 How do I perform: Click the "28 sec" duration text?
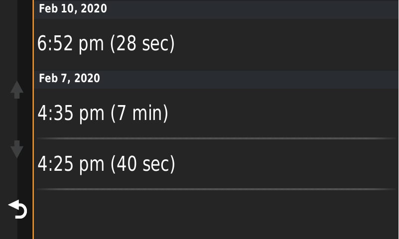pos(142,44)
